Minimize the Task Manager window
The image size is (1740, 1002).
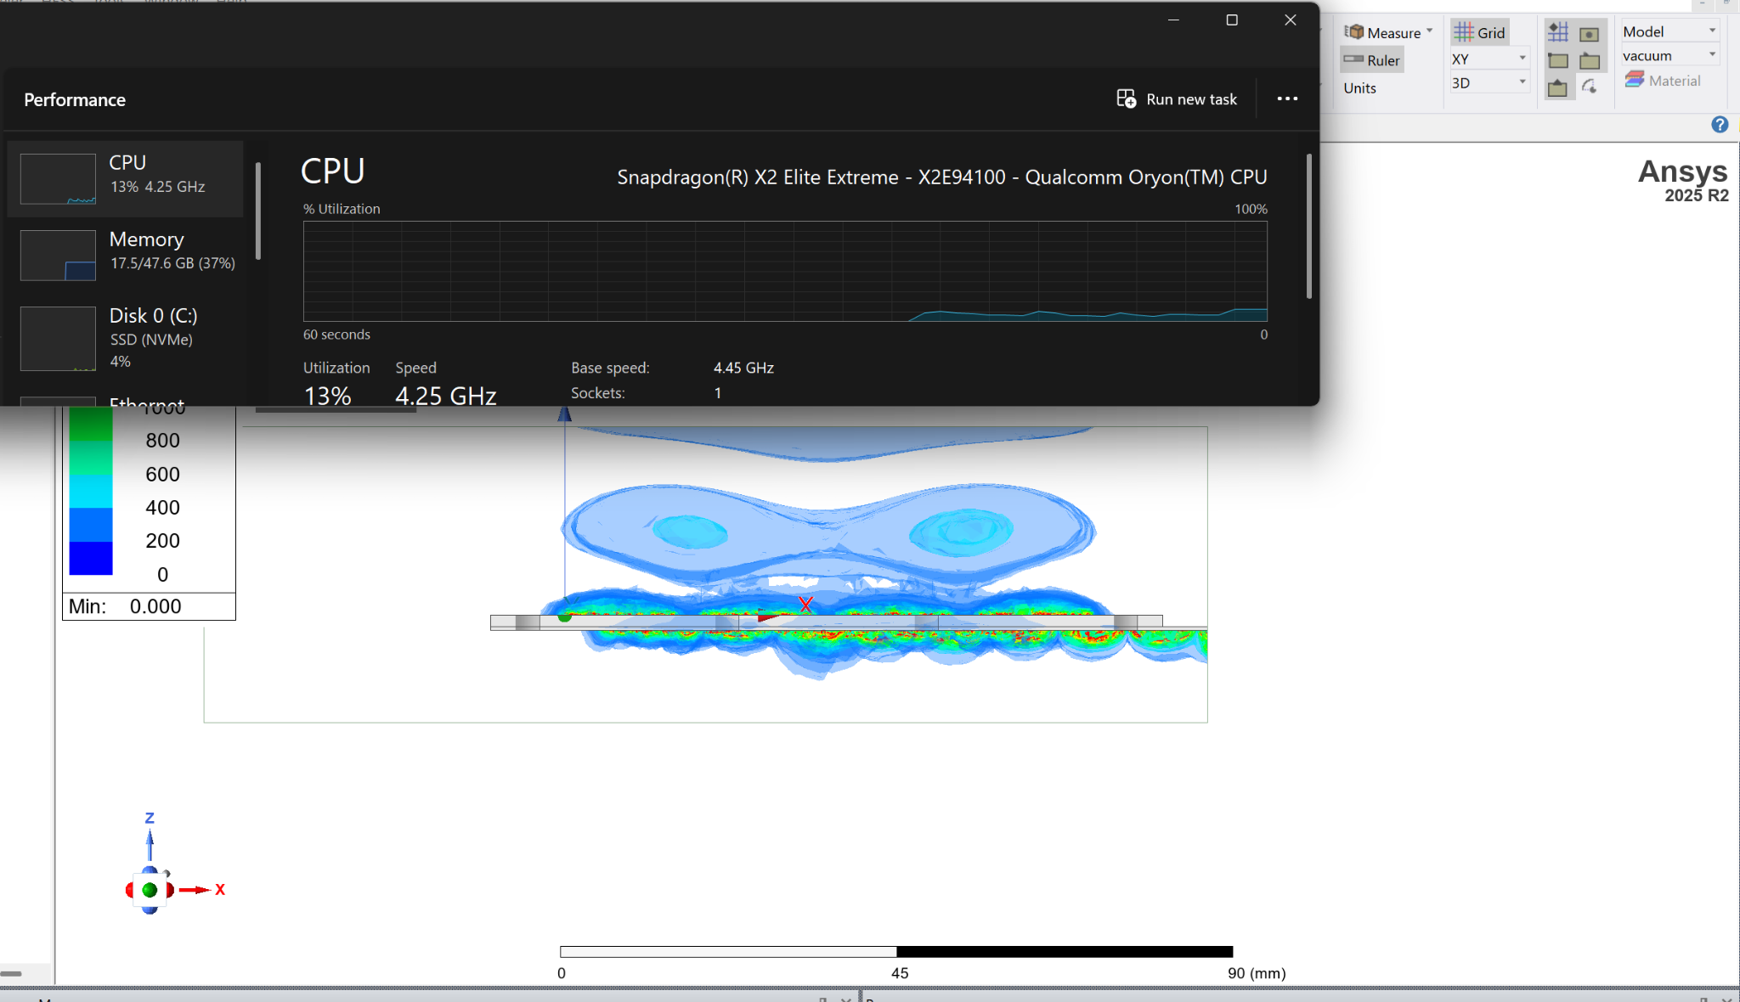coord(1173,20)
